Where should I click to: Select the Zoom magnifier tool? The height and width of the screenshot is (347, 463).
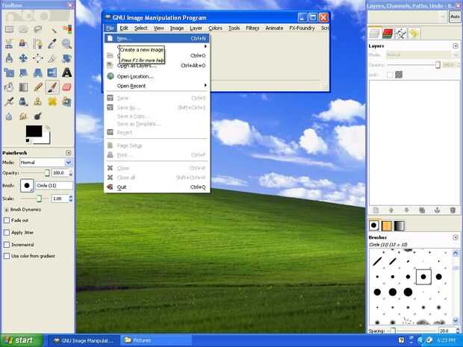point(66,44)
